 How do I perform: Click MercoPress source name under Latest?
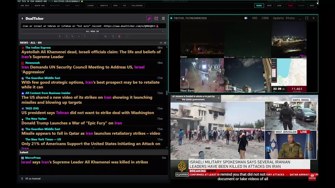click(33, 158)
